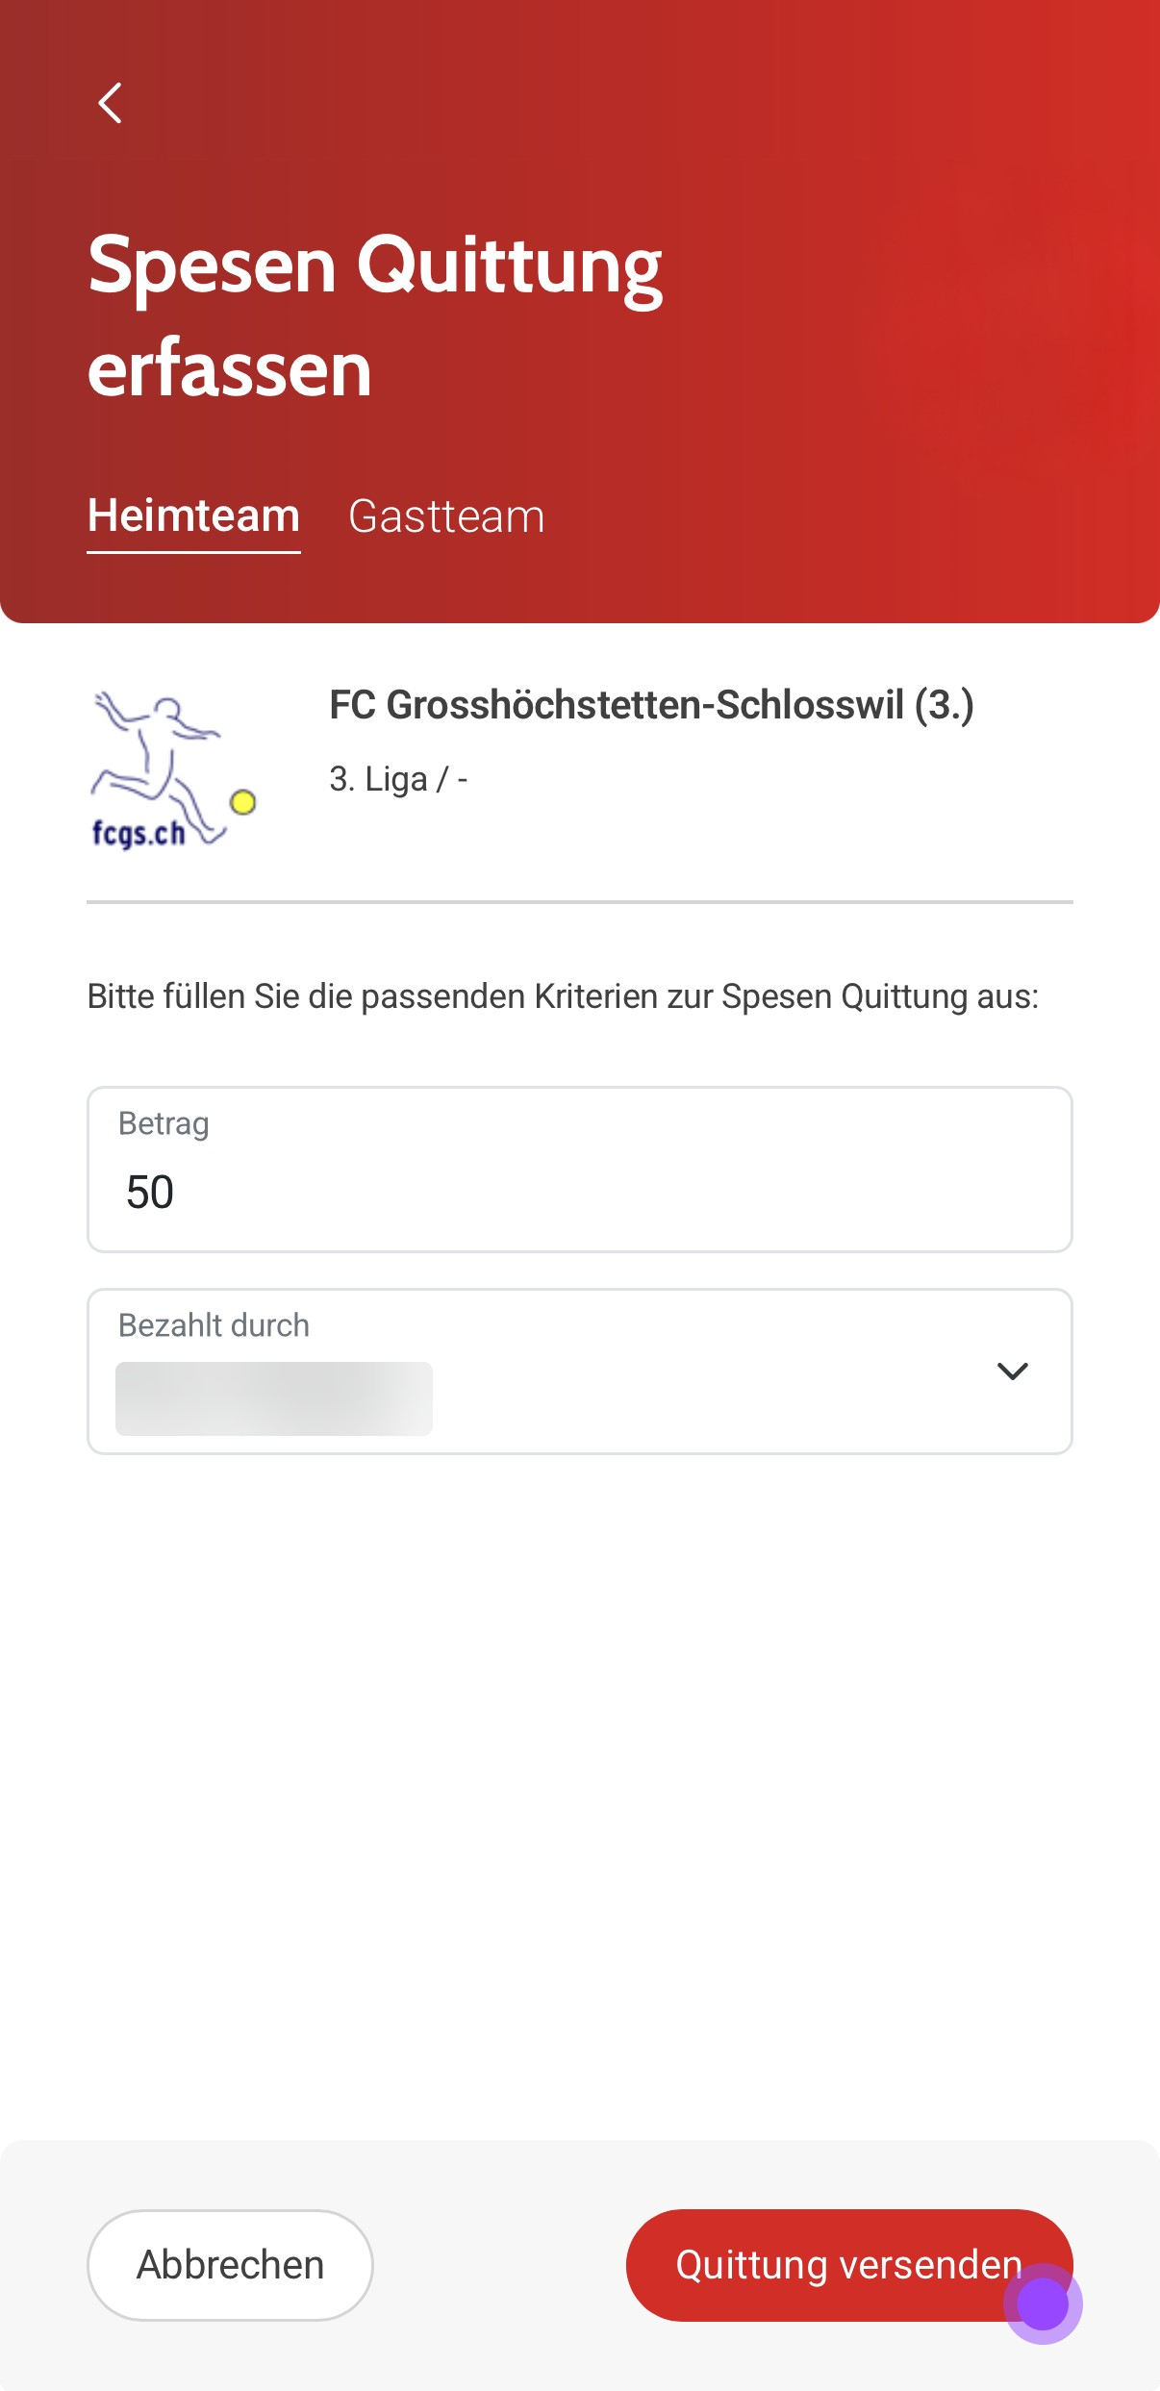Tap the back arrow icon
The image size is (1160, 2391).
pos(111,103)
